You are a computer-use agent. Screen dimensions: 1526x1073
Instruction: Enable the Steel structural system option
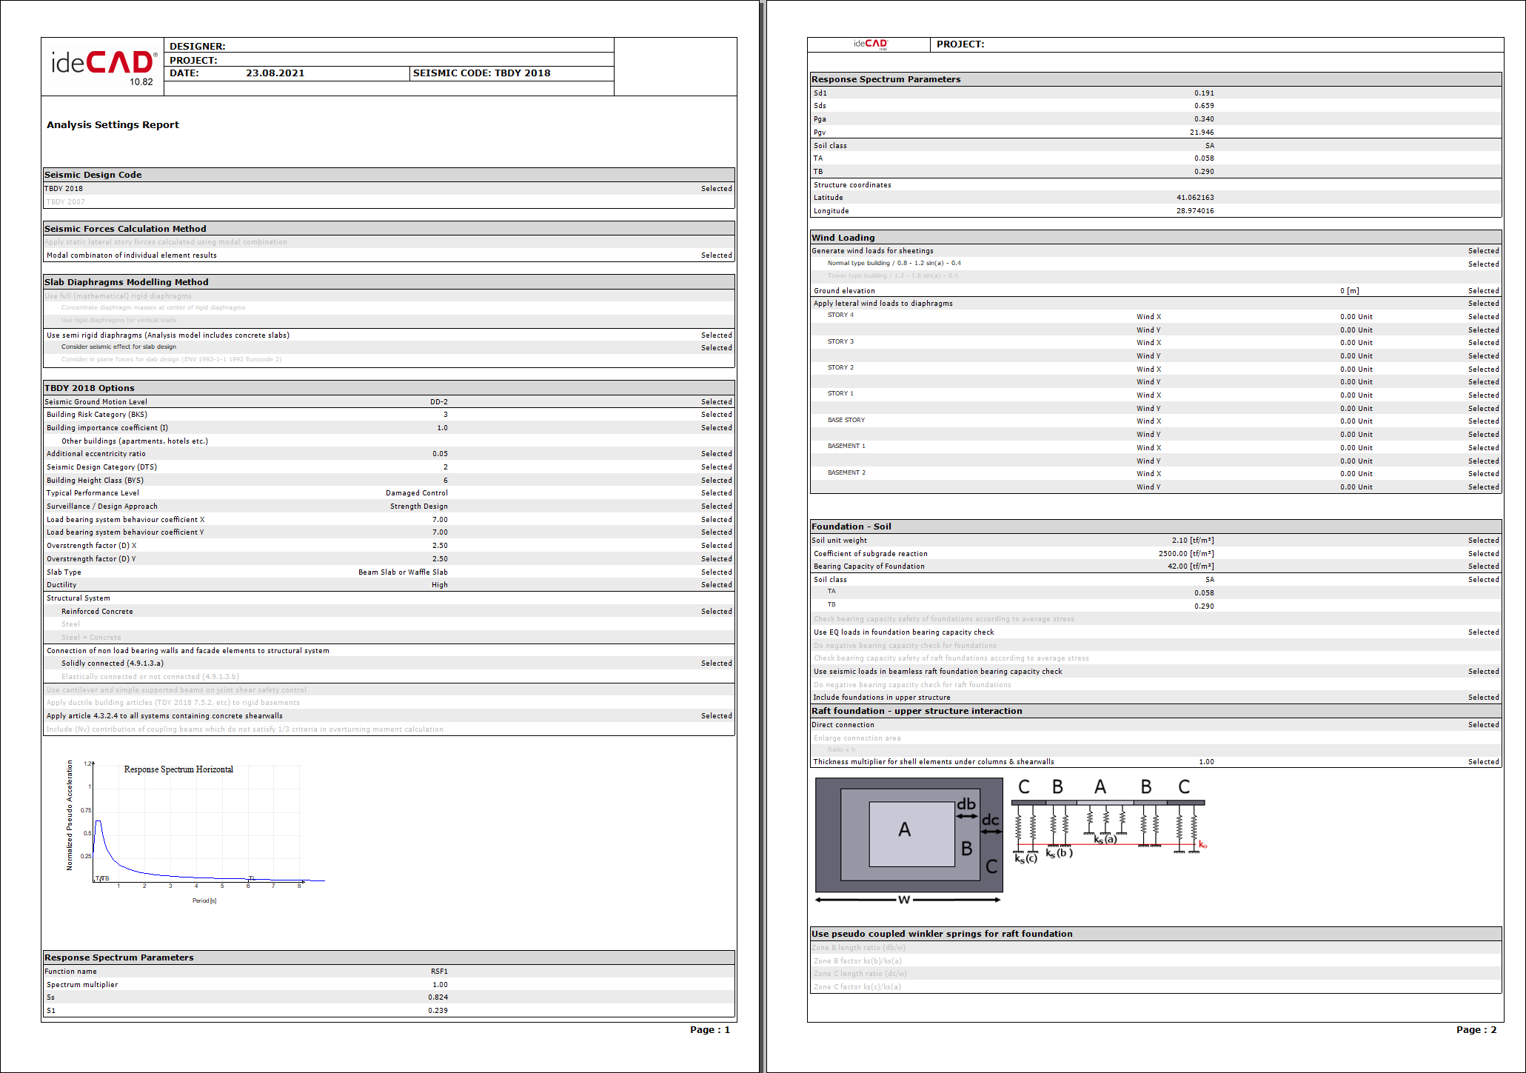point(71,624)
